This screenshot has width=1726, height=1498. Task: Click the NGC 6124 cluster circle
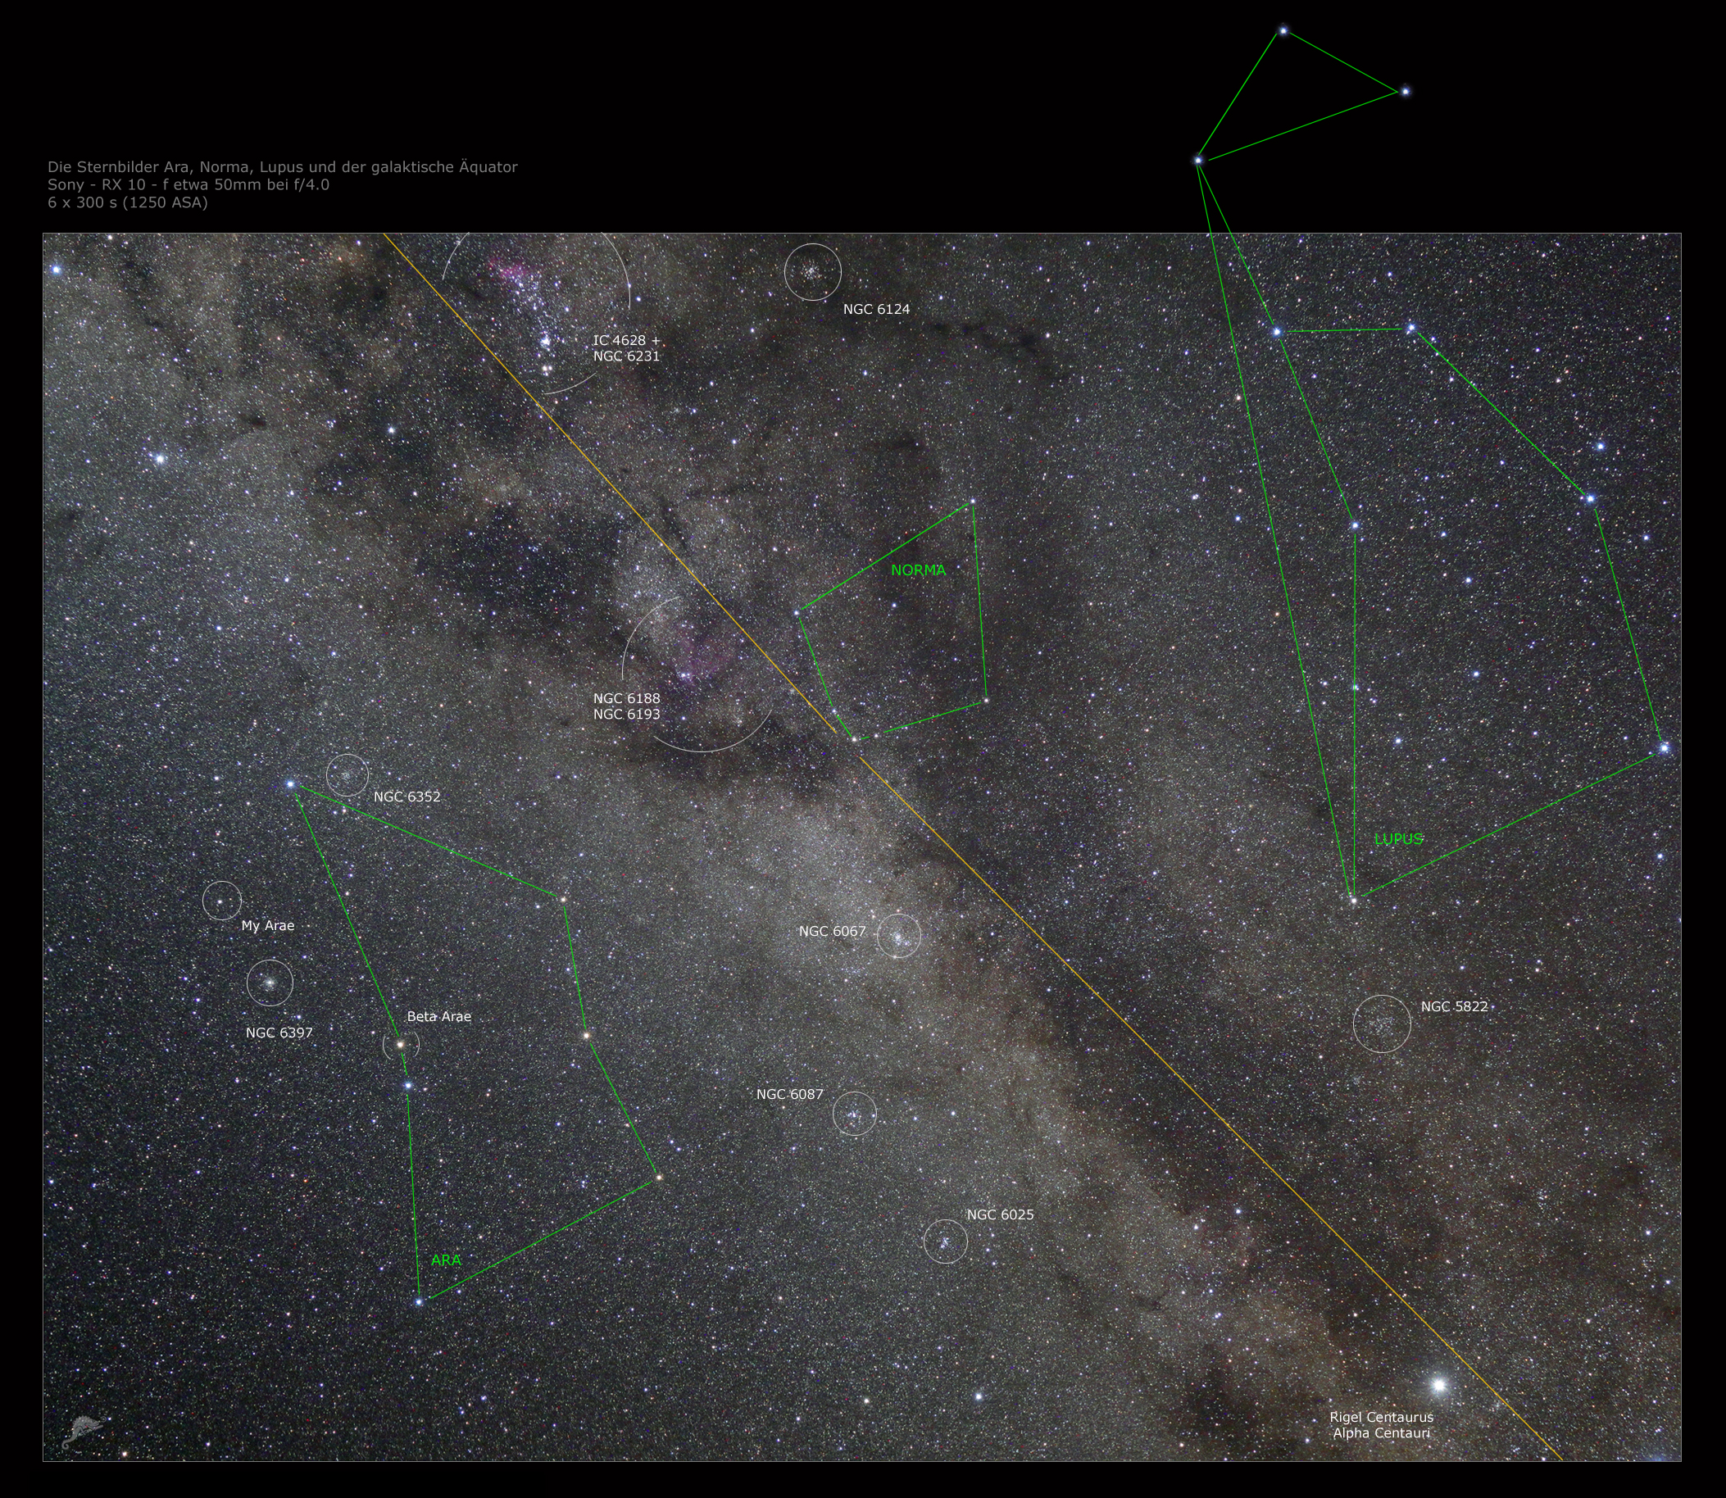[x=812, y=272]
